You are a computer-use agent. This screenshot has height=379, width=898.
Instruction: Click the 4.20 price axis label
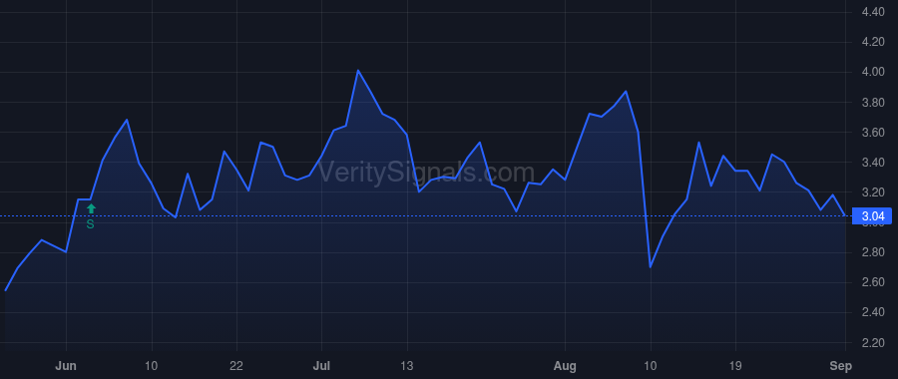[873, 42]
